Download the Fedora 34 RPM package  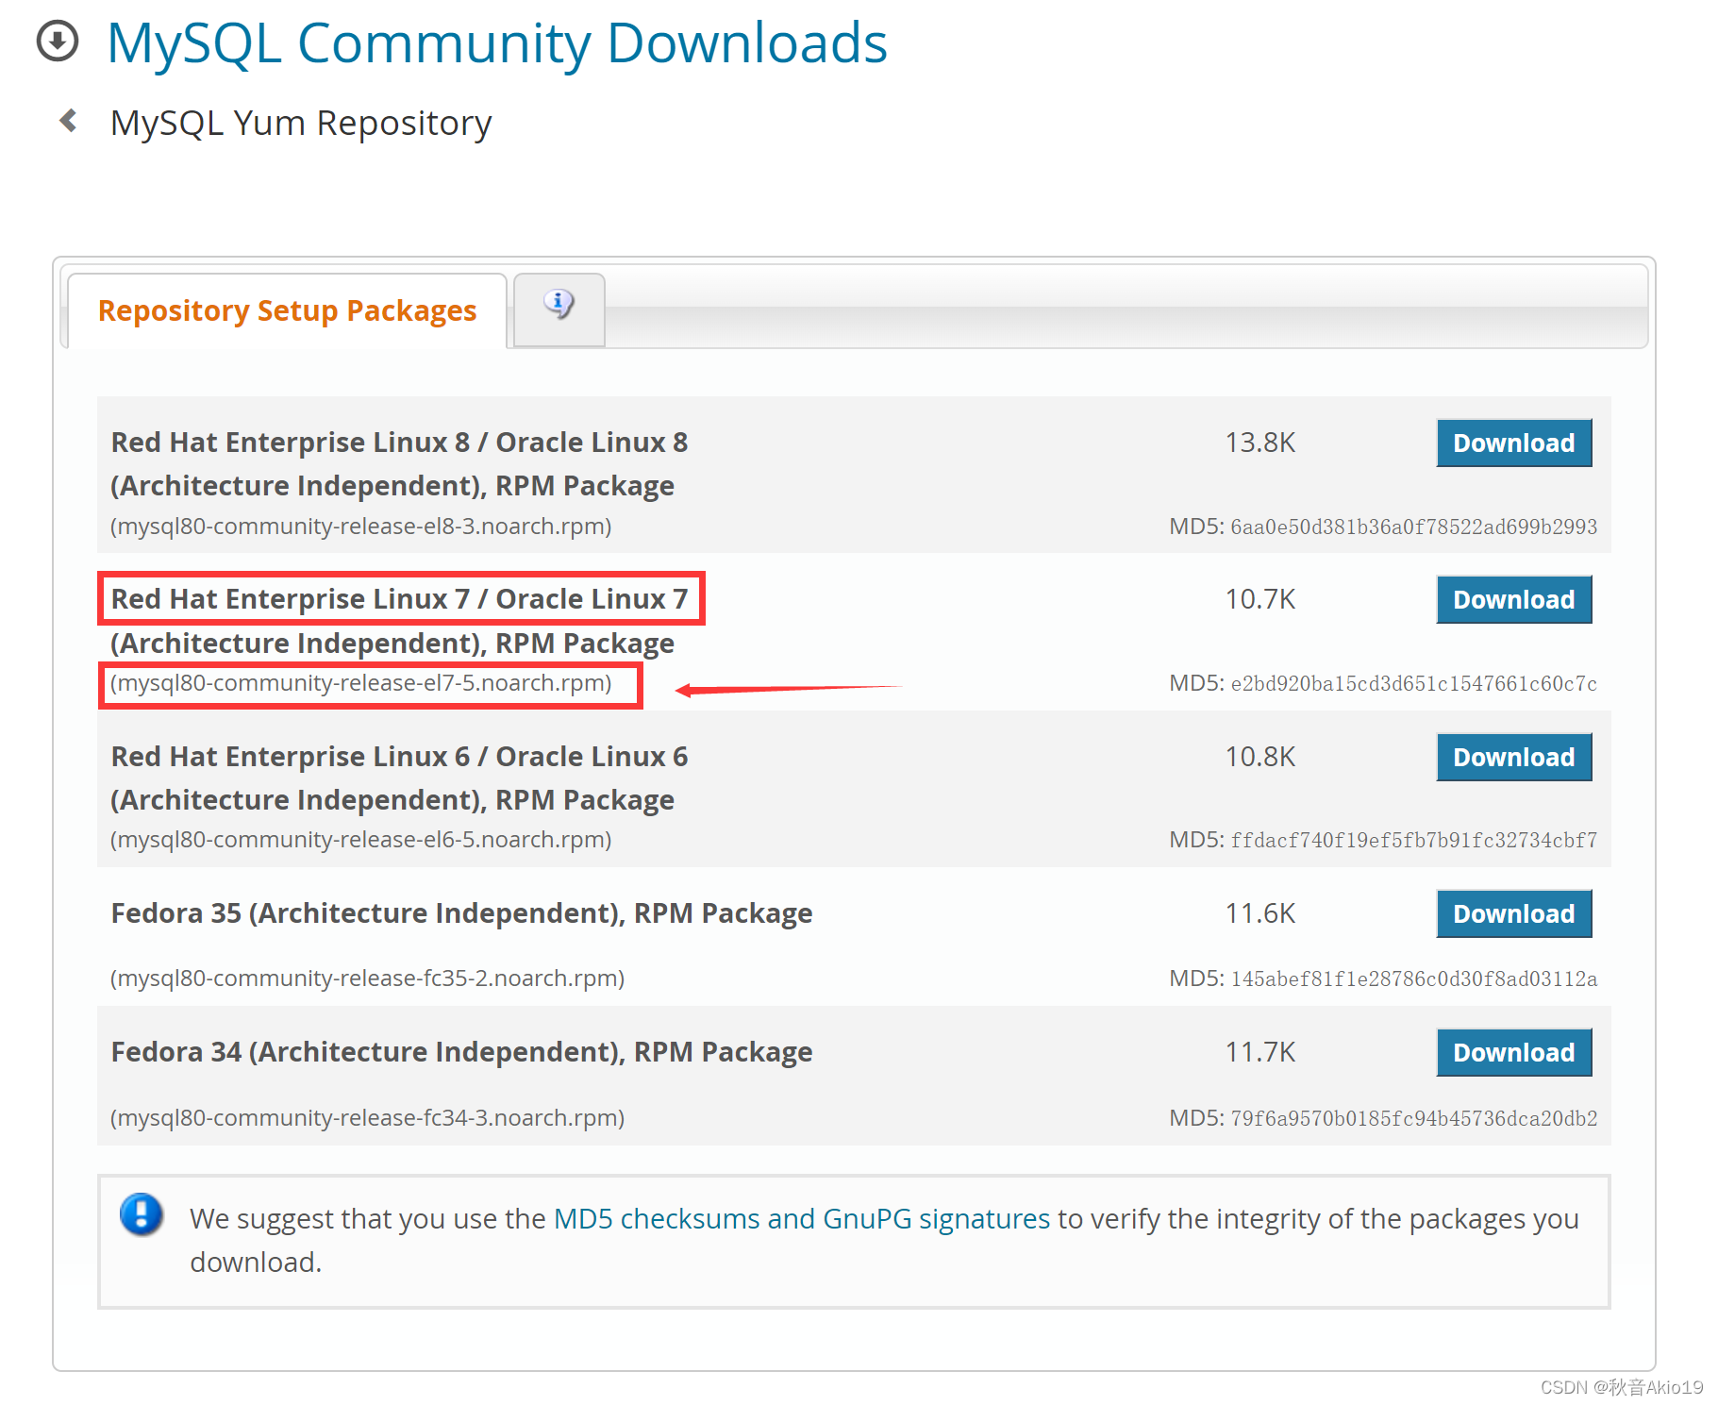tap(1513, 1052)
